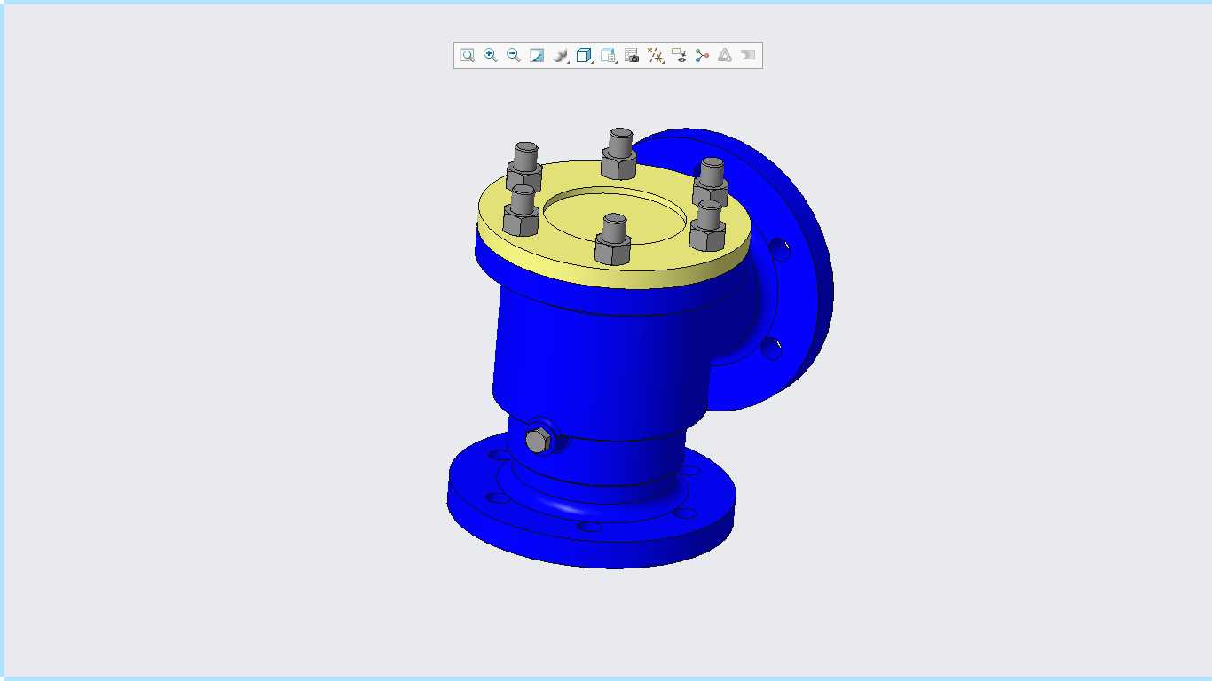Repaint the graphics window
The width and height of the screenshot is (1212, 681).
[x=537, y=56]
